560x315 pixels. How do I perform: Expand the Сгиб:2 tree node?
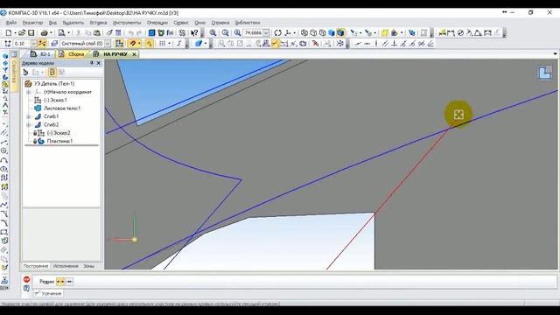(29, 124)
